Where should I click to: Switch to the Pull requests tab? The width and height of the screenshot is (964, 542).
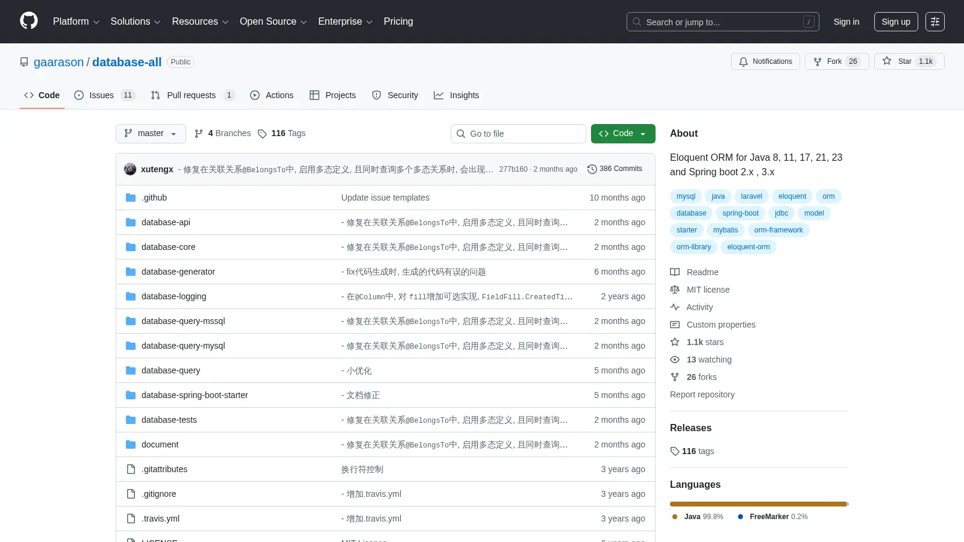tap(192, 95)
